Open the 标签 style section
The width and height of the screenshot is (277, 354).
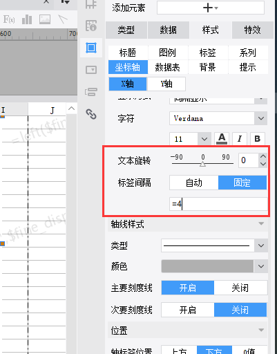(x=208, y=53)
